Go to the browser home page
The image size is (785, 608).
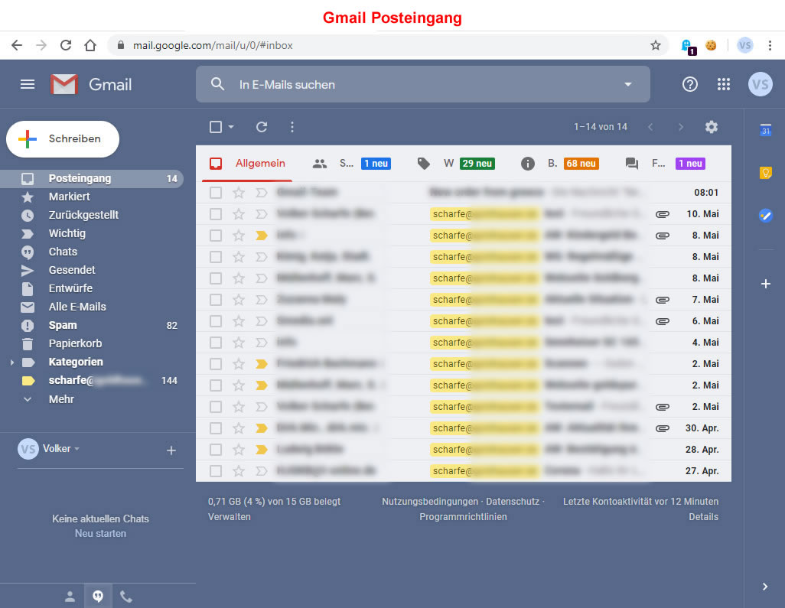click(90, 46)
